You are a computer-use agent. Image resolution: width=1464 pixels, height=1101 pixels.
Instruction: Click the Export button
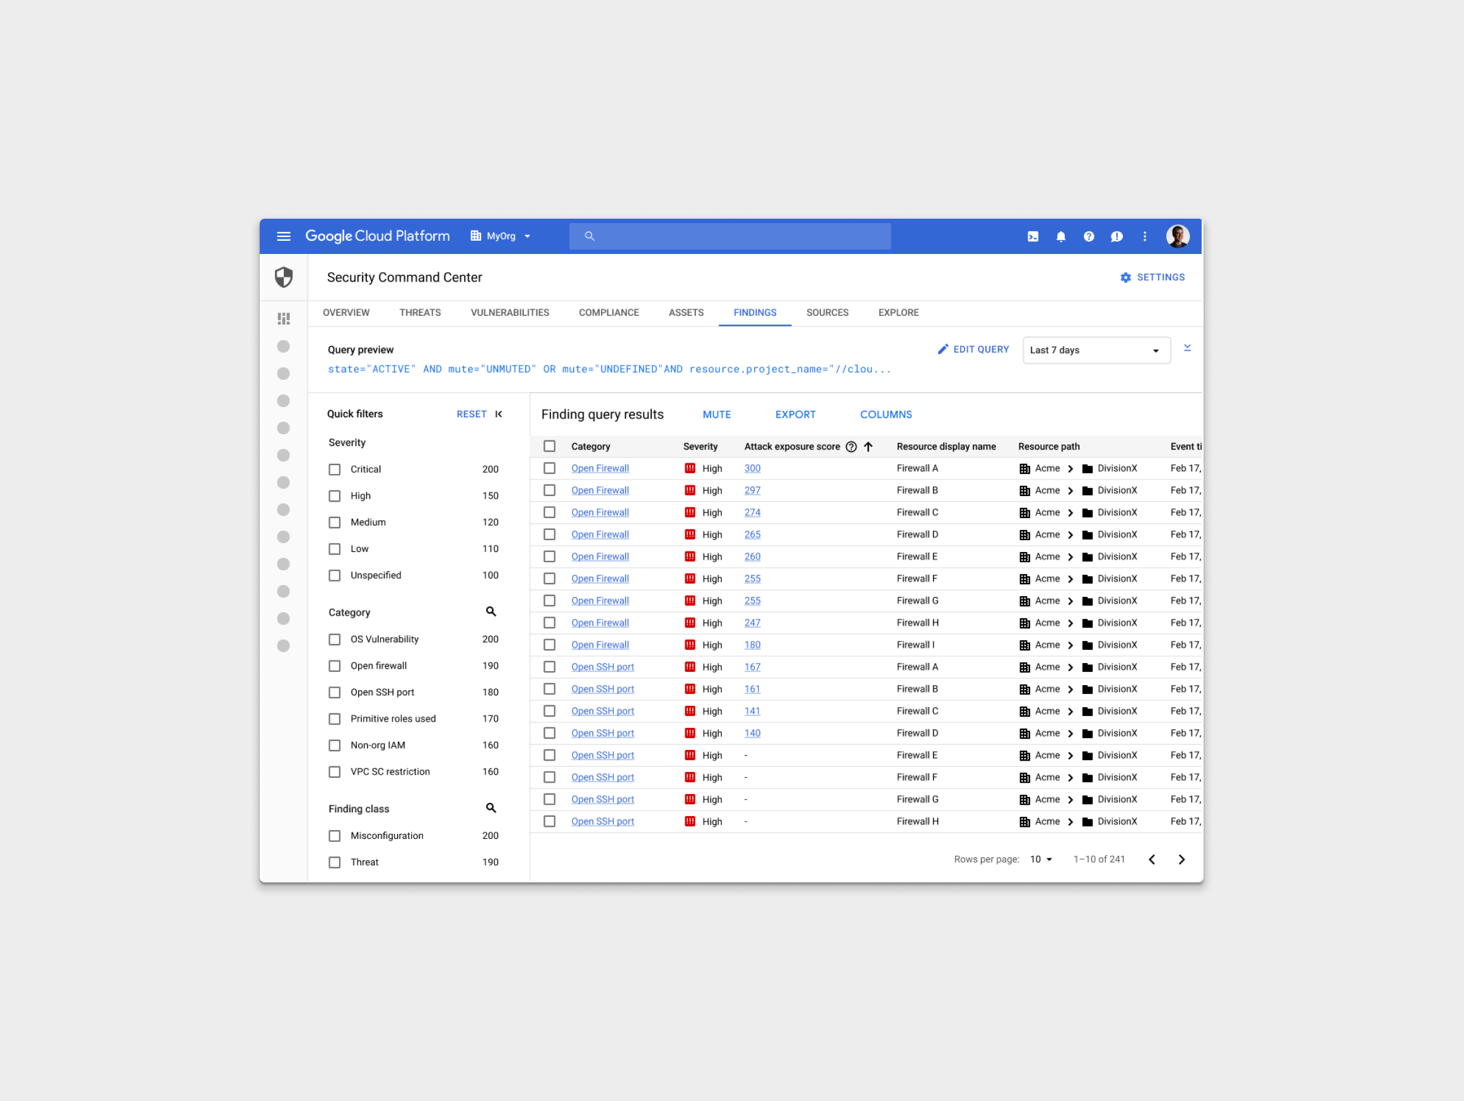pos(795,415)
